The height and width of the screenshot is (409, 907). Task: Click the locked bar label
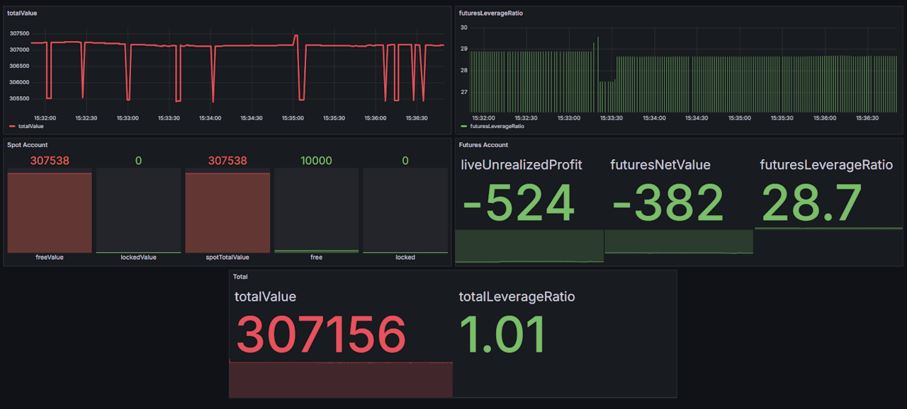pyautogui.click(x=405, y=258)
